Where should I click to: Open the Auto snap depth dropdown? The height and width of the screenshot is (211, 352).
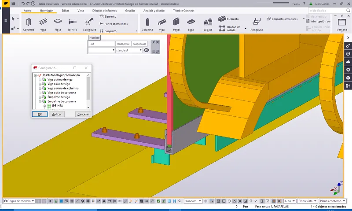[x=290, y=201]
